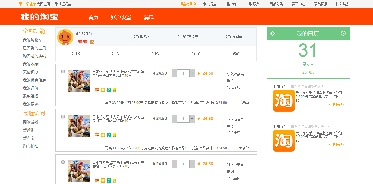
Task: Click green 7-day return icon on first item
Action: (109, 90)
